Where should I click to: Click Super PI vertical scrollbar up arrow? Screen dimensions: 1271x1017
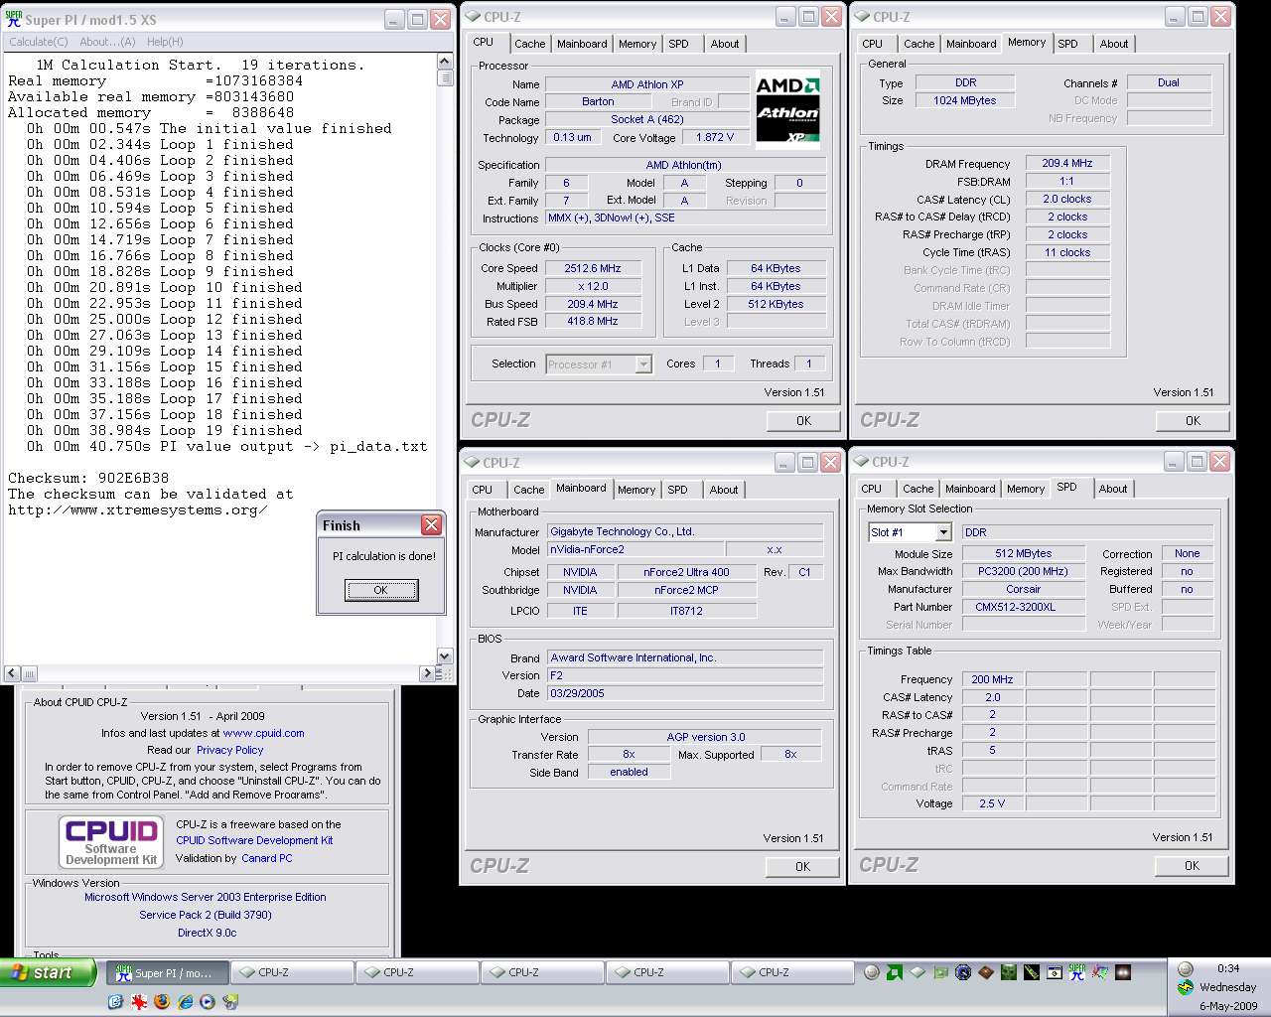click(x=445, y=62)
